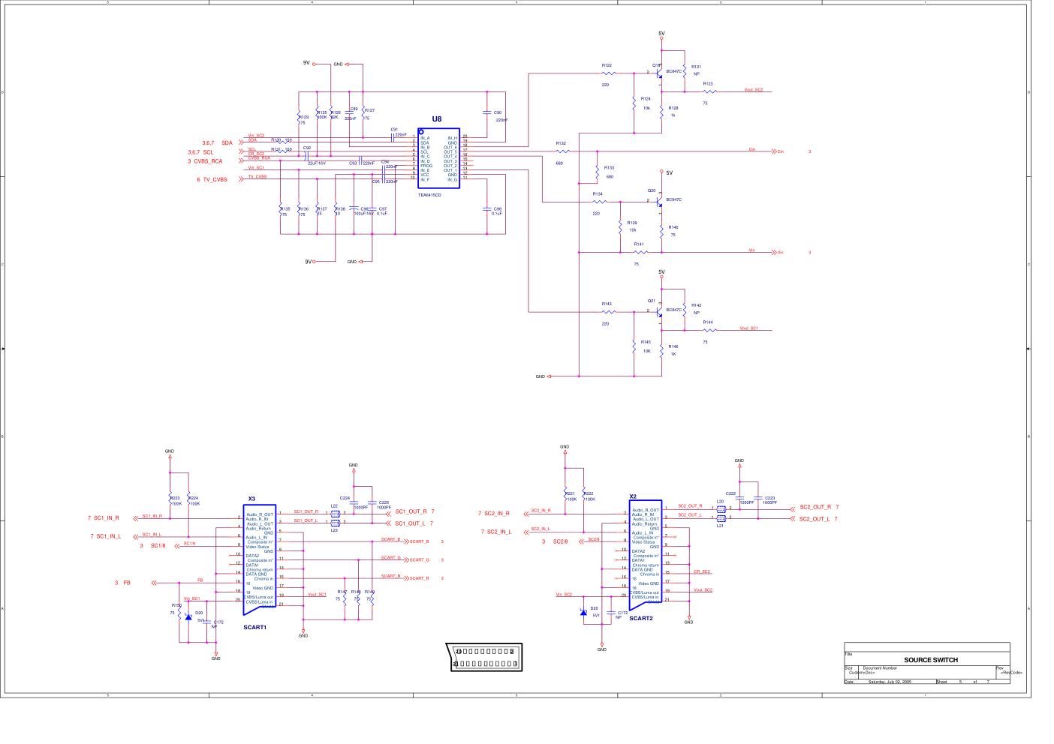Select the 3 SC2/8 port label

555,541
